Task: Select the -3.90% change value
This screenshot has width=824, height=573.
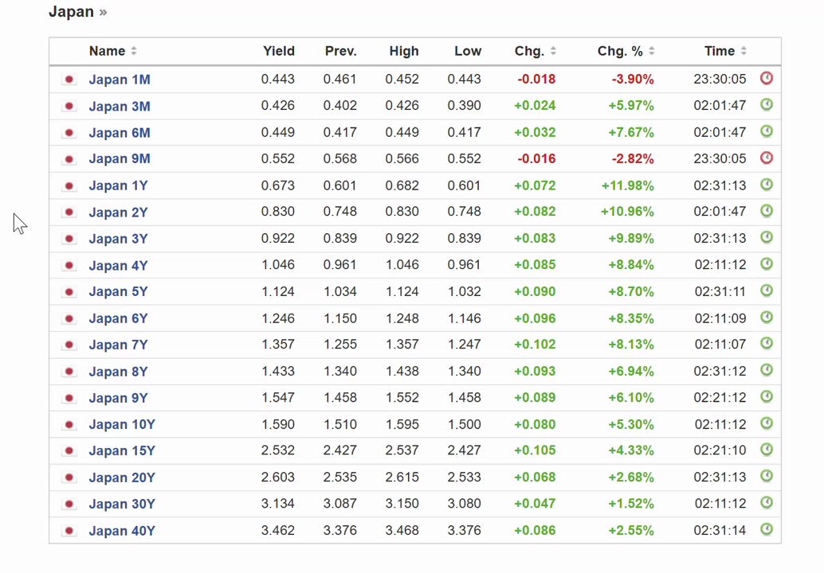Action: click(x=633, y=80)
